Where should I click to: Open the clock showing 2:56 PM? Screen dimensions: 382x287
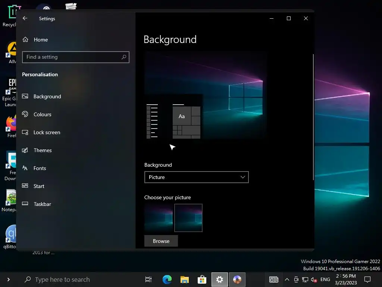pyautogui.click(x=346, y=280)
